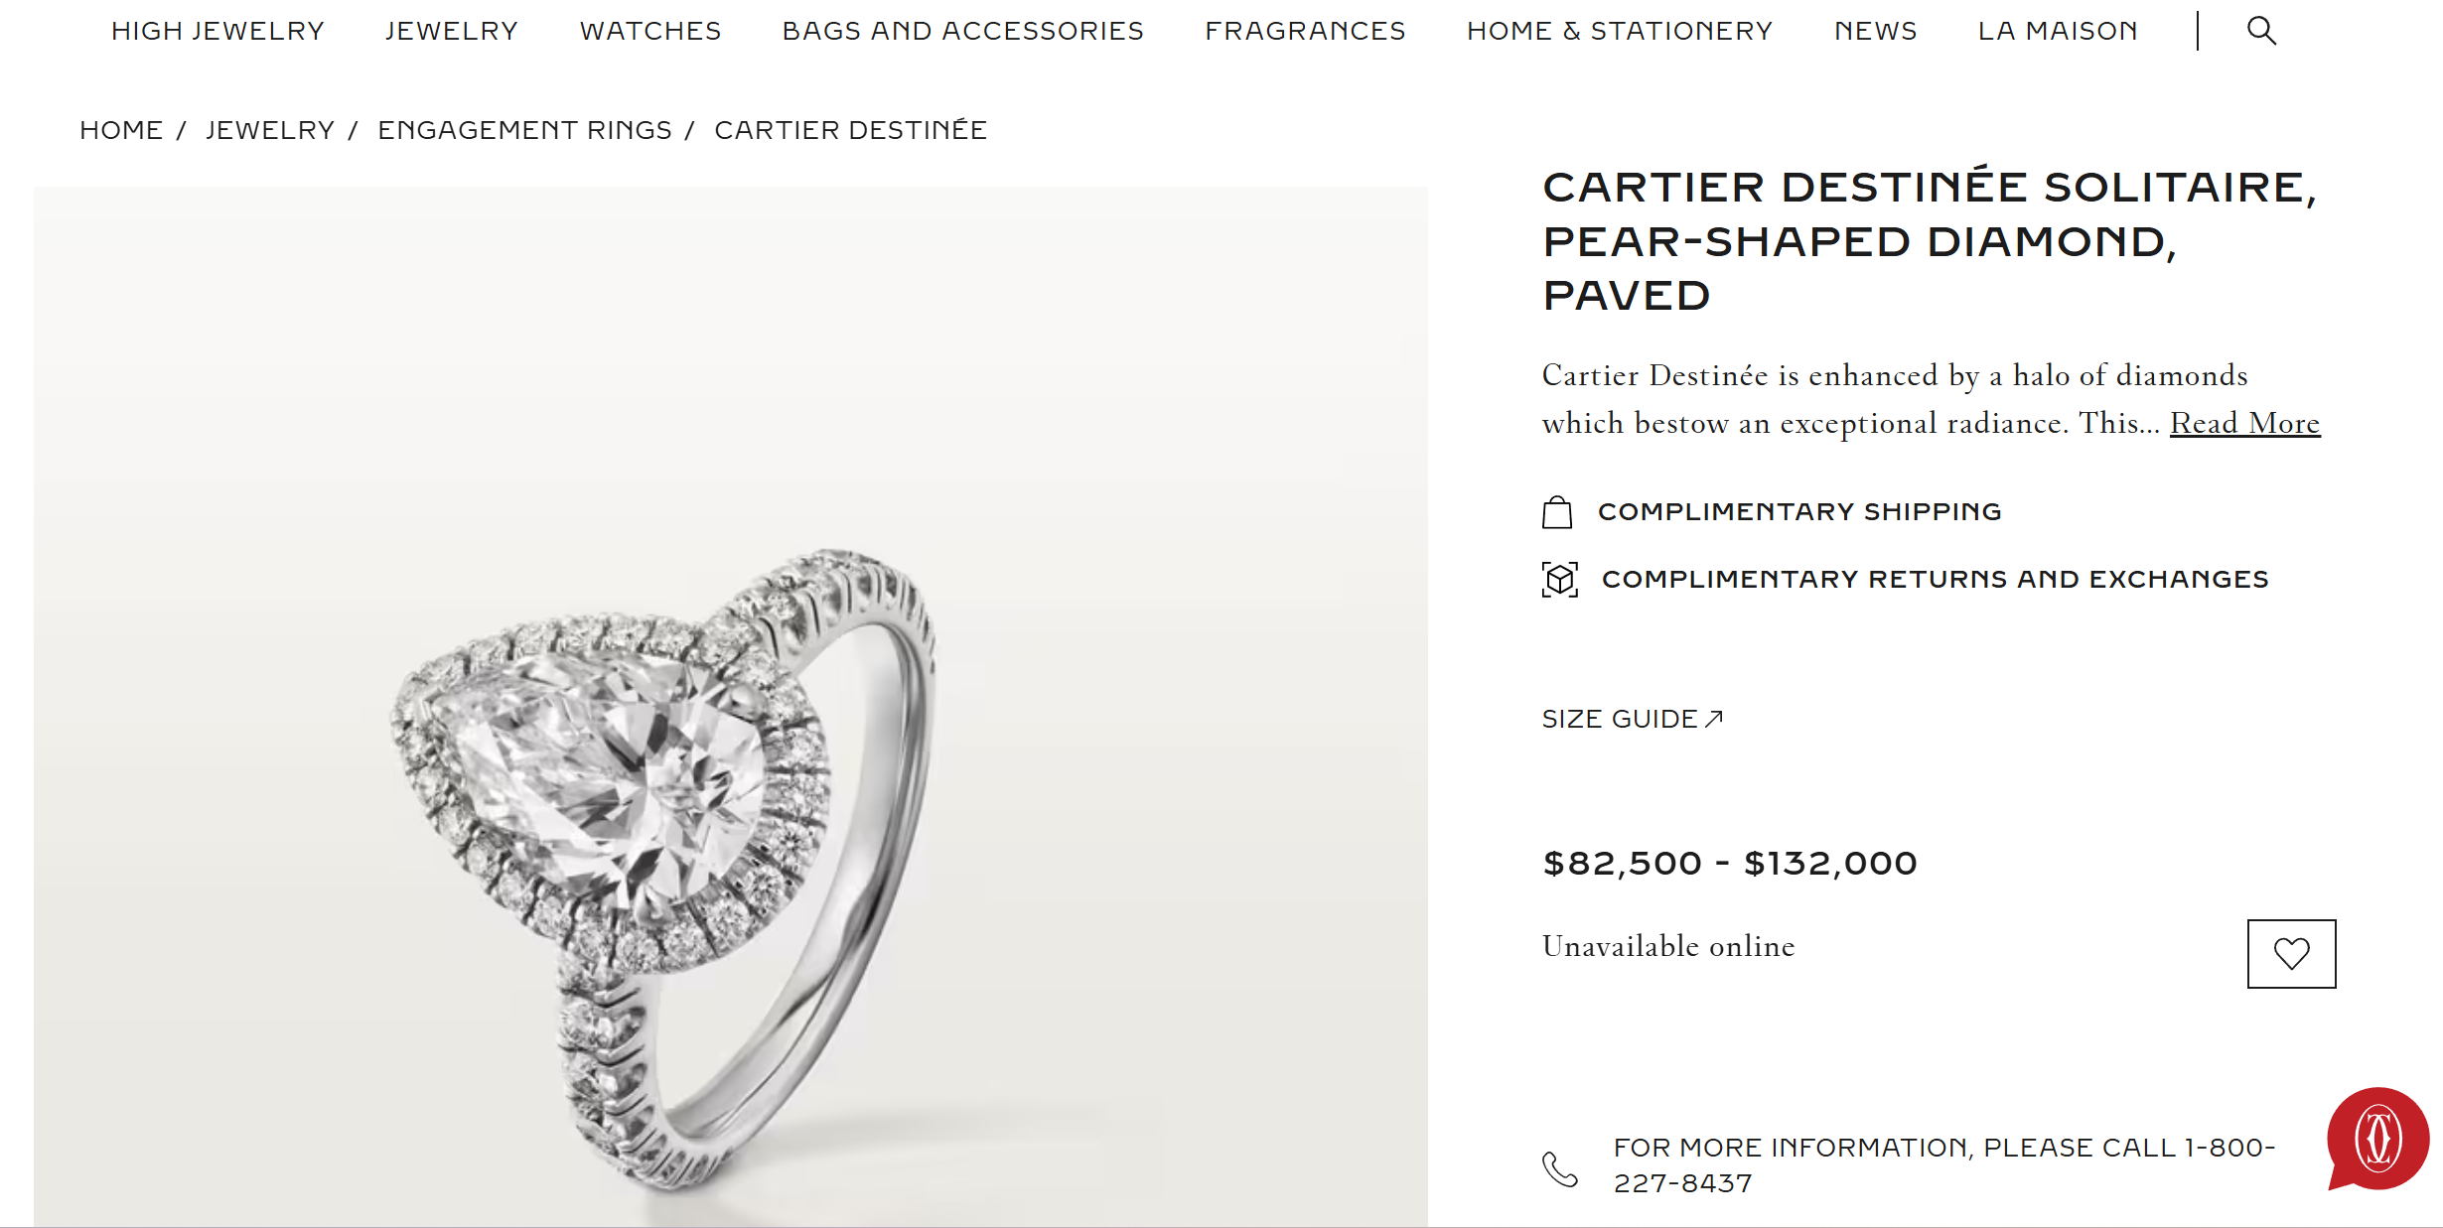Open the High Jewelry menu
Image resolution: width=2443 pixels, height=1228 pixels.
pyautogui.click(x=217, y=31)
